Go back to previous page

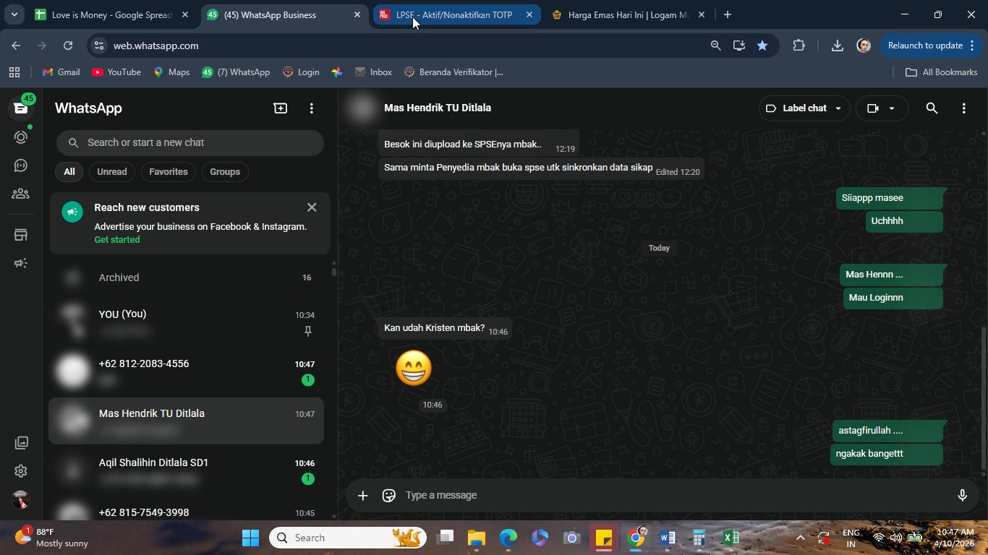coord(16,46)
